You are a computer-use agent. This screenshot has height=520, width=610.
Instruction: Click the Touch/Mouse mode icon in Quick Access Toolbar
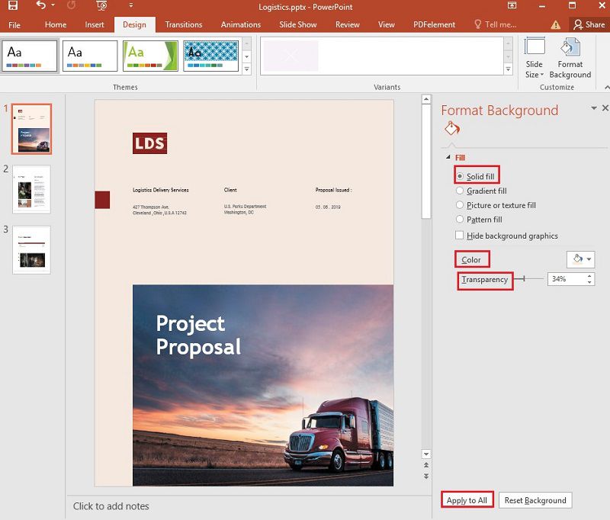pyautogui.click(x=99, y=6)
